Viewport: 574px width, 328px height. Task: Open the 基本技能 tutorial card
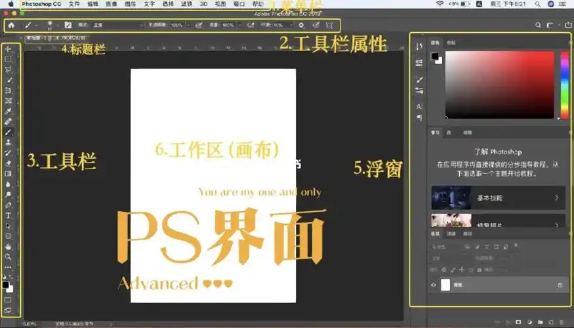[498, 197]
